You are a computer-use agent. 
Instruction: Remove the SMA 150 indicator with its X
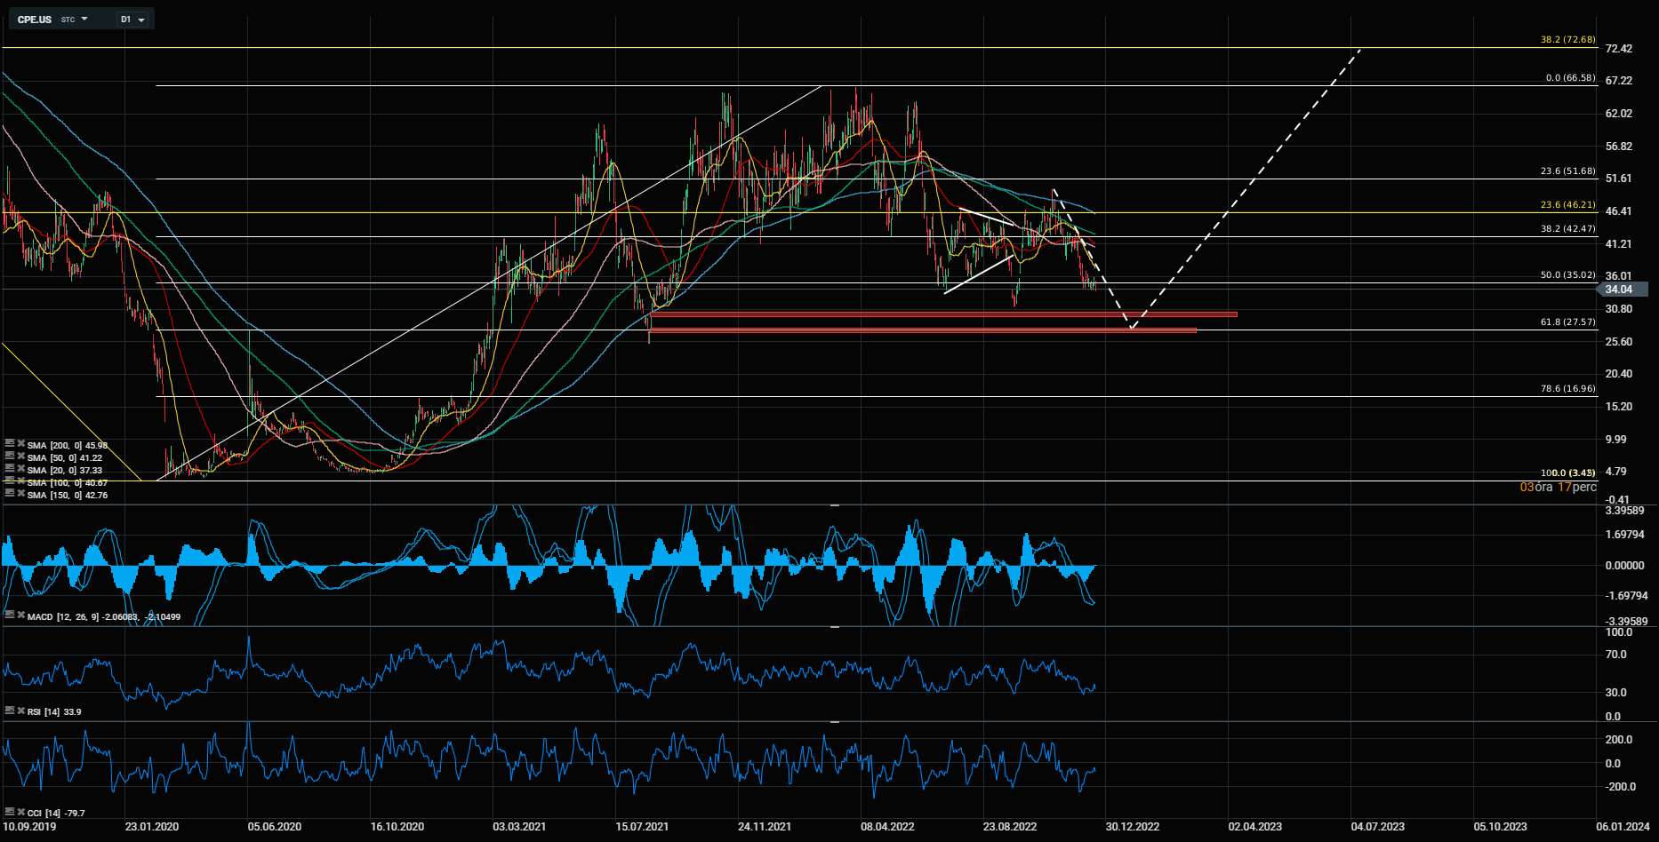20,493
